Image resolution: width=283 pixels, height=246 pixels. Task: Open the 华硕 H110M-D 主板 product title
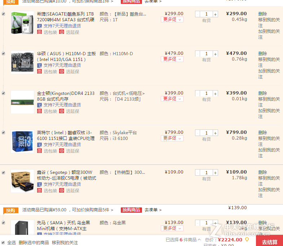click(66, 57)
